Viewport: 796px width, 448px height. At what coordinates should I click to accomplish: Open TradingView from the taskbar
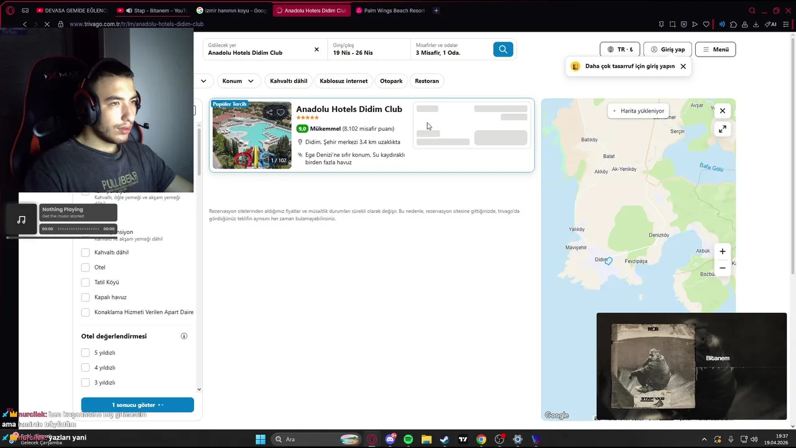pyautogui.click(x=463, y=439)
